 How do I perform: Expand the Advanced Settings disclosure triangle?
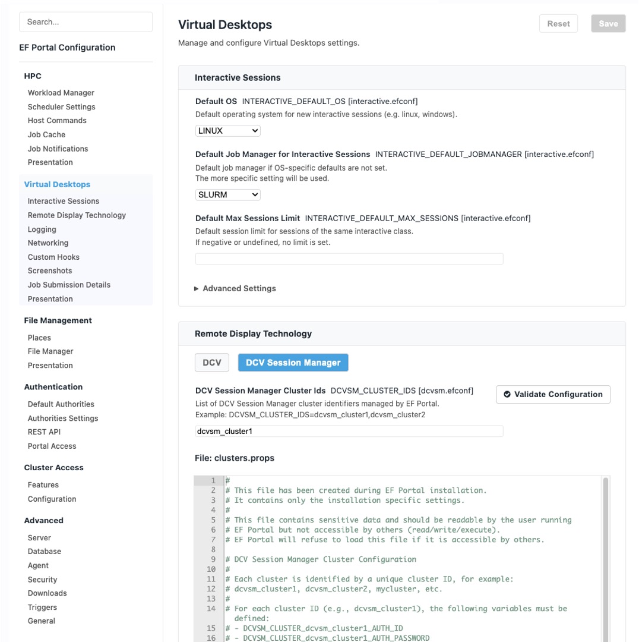197,288
